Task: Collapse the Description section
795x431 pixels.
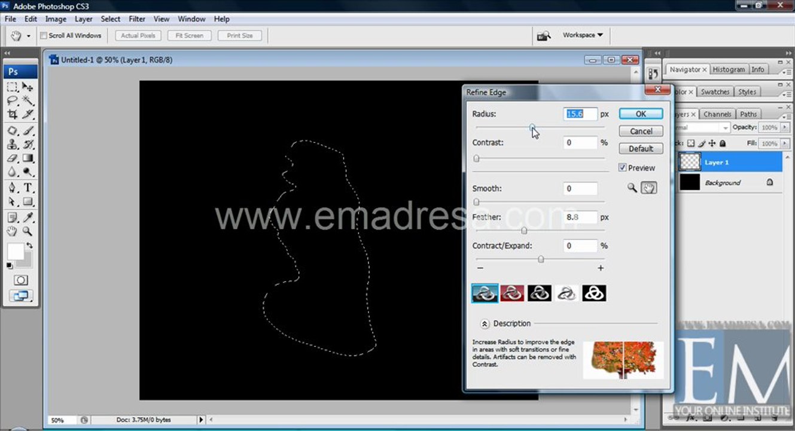Action: (485, 324)
